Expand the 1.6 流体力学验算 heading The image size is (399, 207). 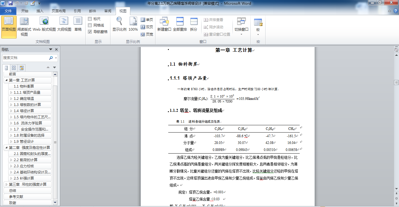(x=11, y=123)
